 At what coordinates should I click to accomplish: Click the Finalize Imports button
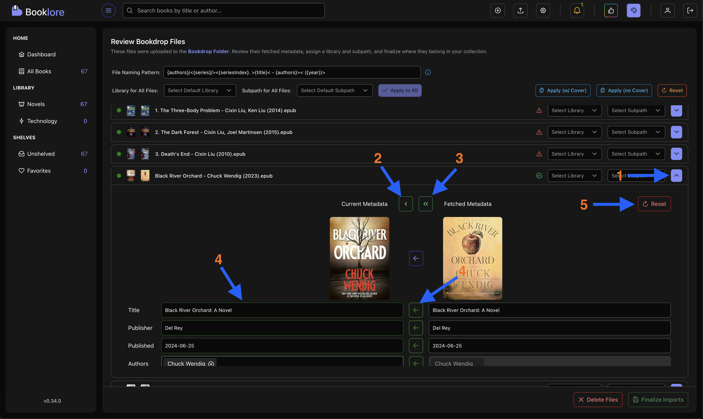click(x=658, y=399)
